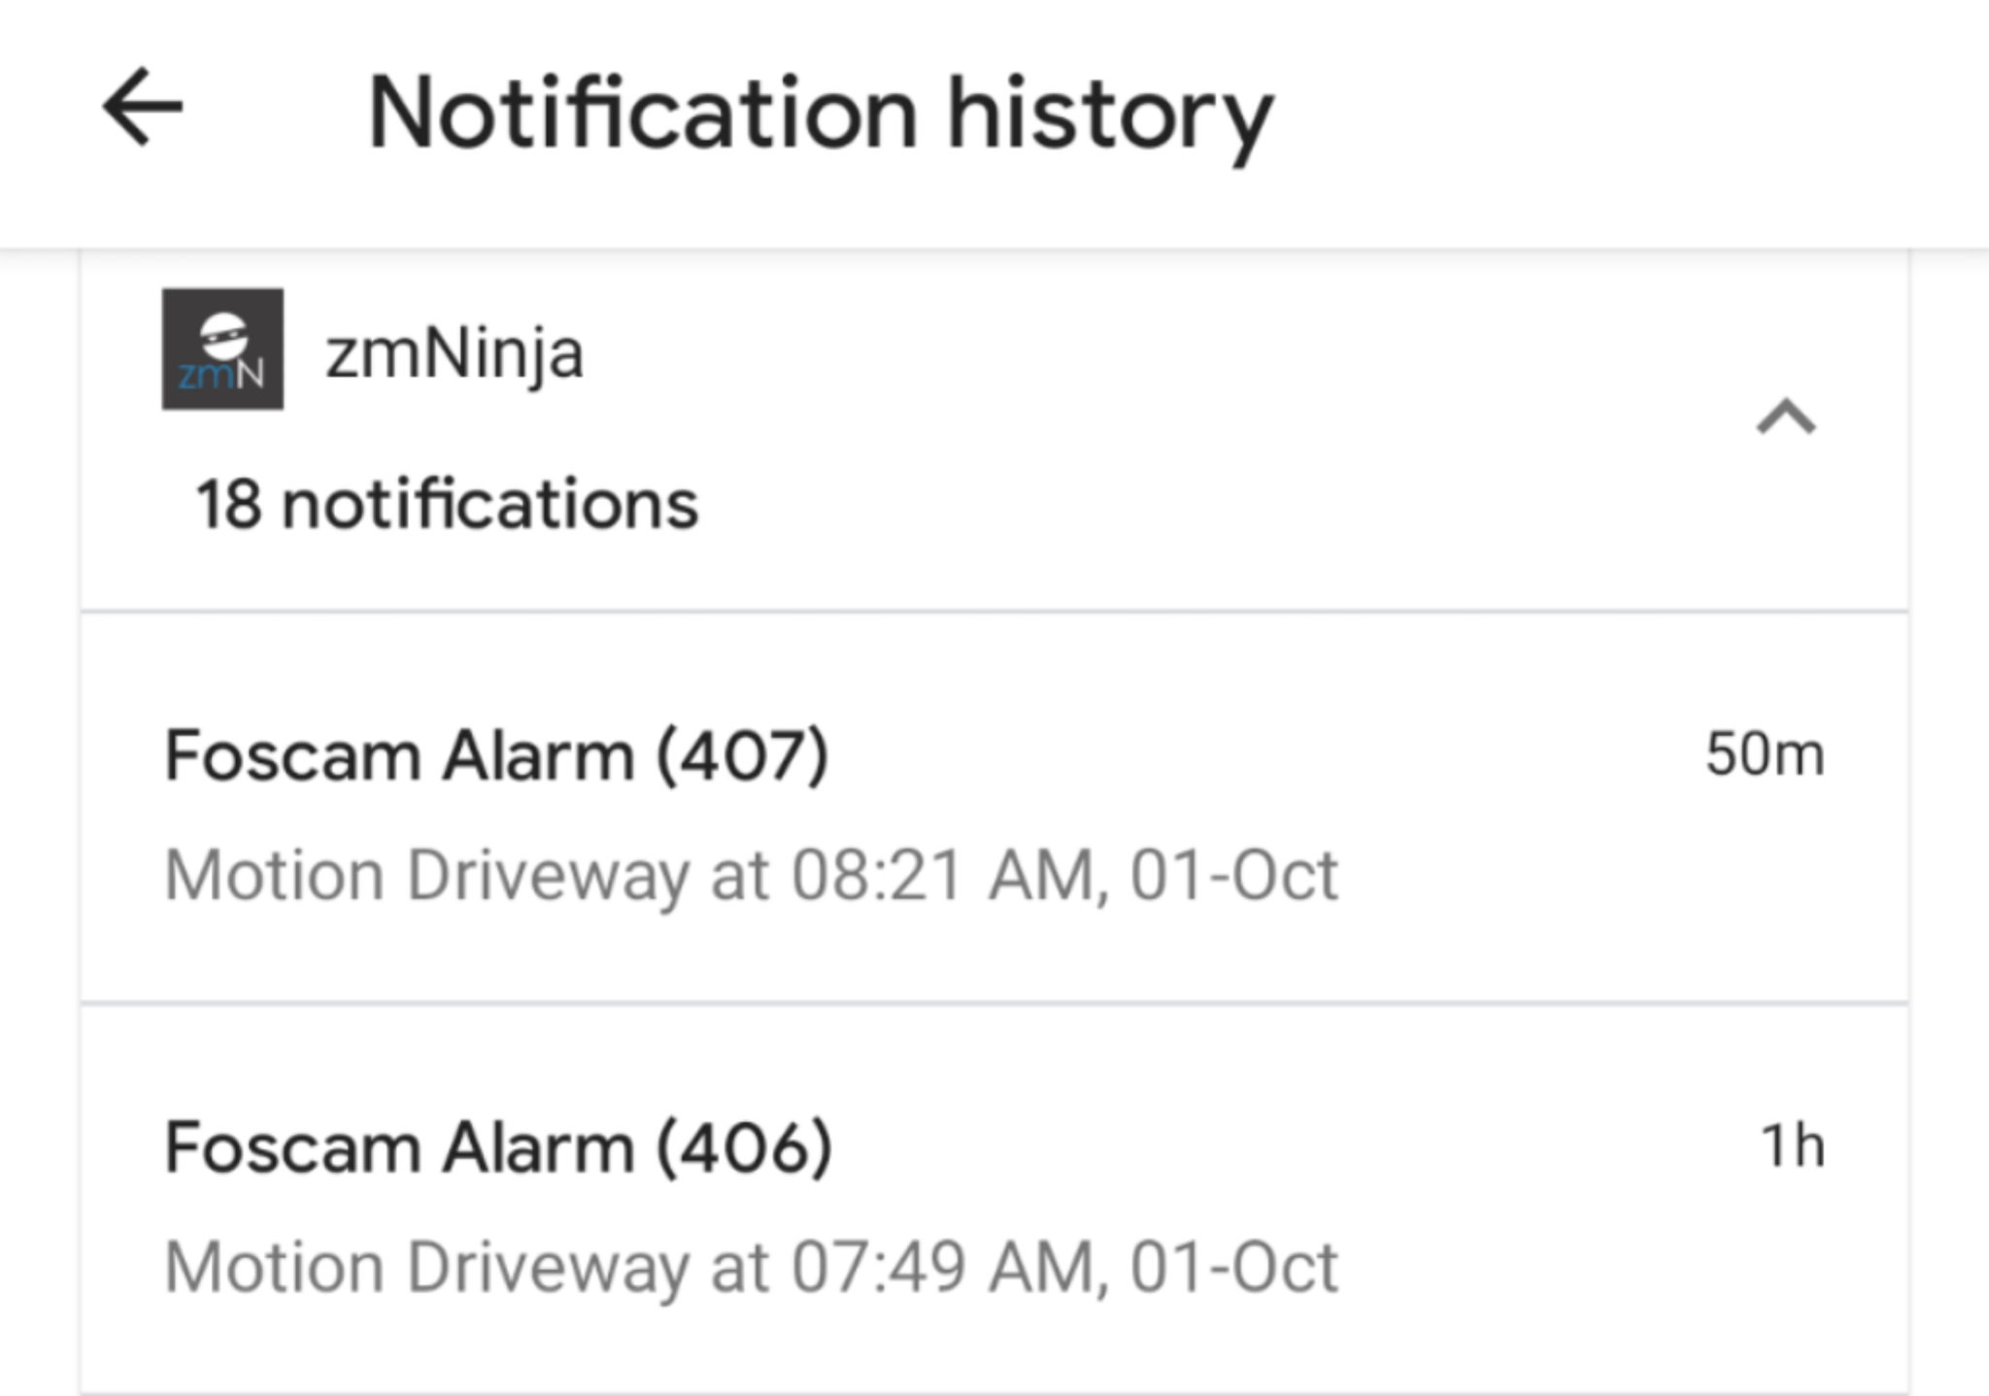The width and height of the screenshot is (1989, 1396).
Task: Click the 18 notifications label
Action: click(x=446, y=503)
